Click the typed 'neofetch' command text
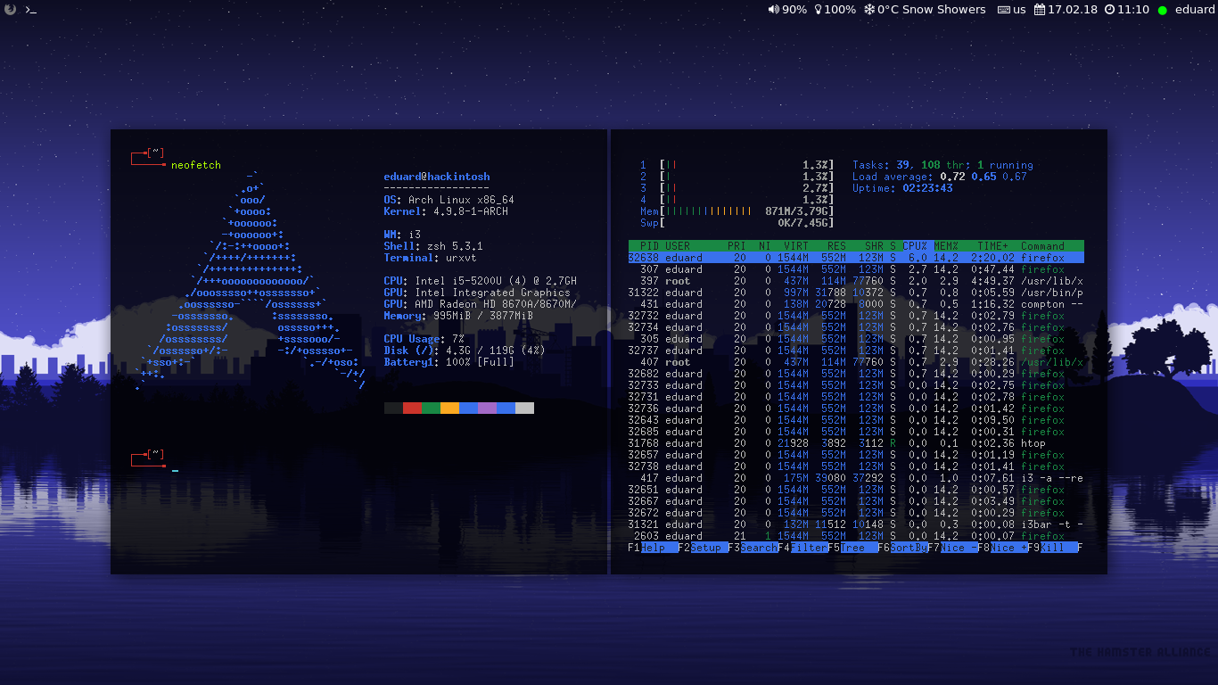Screen dimensions: 1218x685 196,165
